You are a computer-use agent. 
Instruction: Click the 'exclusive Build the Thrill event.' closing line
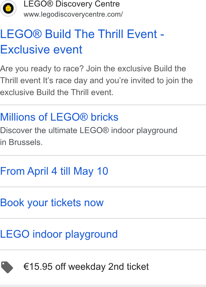point(57,92)
